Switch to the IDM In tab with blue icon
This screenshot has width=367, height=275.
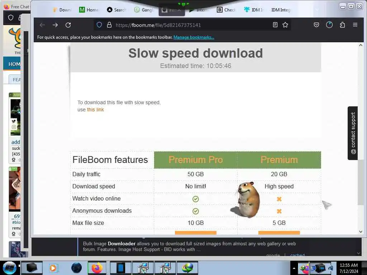[x=254, y=10]
